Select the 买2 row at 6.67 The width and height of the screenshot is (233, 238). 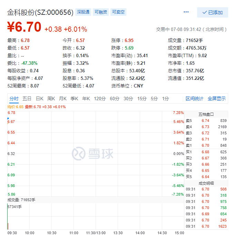[206, 158]
